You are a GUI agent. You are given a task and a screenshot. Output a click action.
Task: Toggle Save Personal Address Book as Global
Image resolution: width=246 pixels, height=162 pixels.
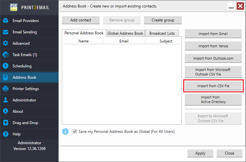(x=75, y=132)
